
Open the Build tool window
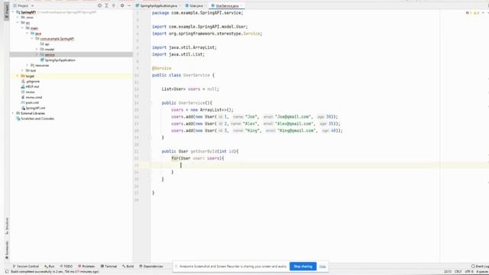(x=128, y=267)
